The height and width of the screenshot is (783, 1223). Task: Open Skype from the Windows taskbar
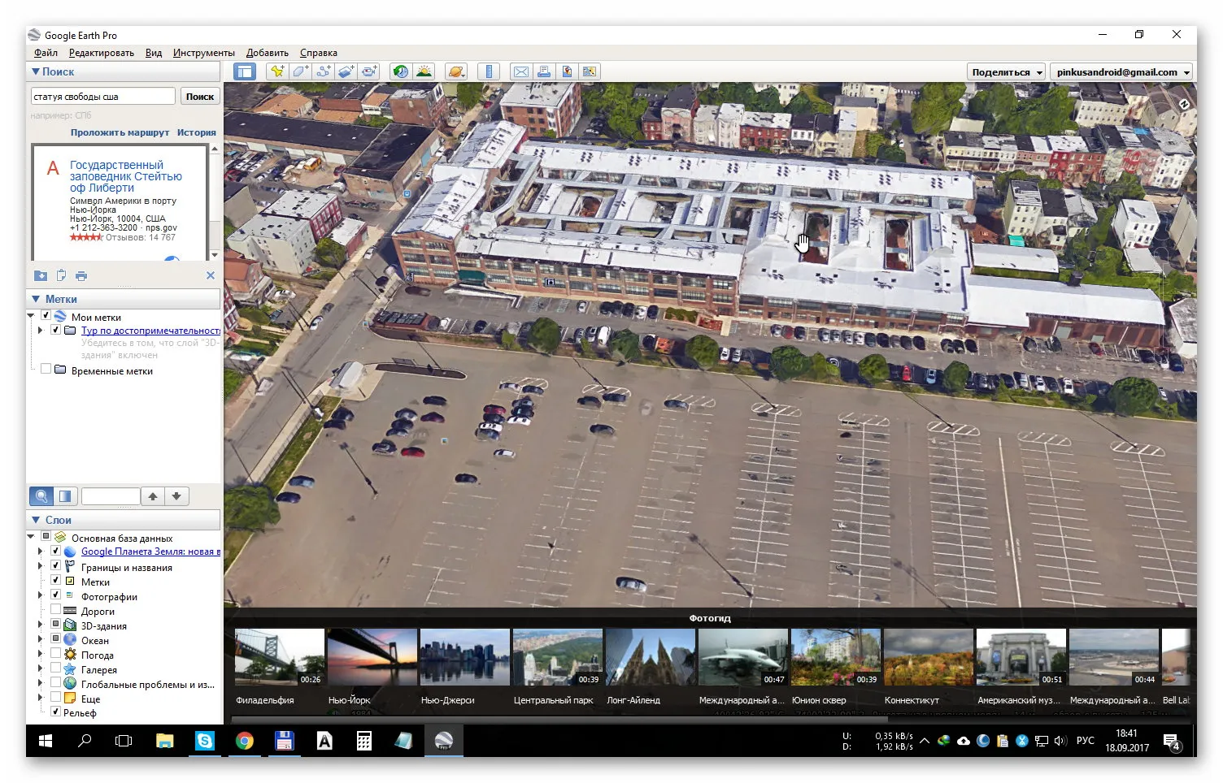(x=205, y=741)
